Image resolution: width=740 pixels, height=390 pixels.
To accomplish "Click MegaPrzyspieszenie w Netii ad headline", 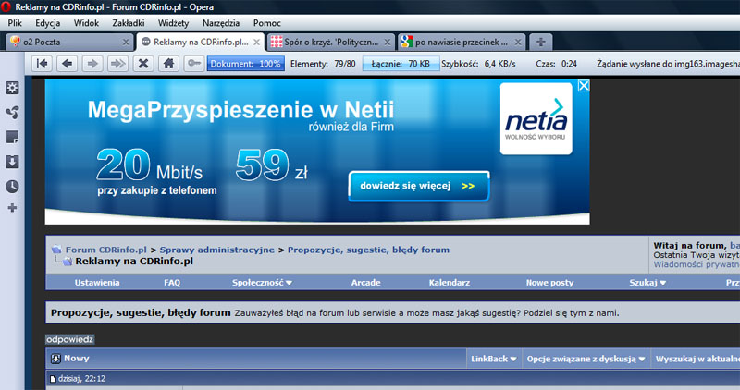I will [x=240, y=109].
